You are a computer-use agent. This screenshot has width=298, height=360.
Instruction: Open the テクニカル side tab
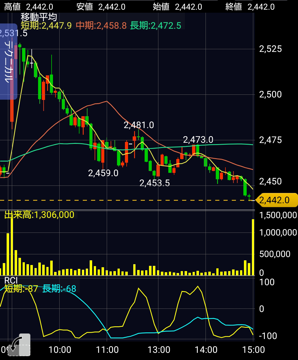(9, 62)
